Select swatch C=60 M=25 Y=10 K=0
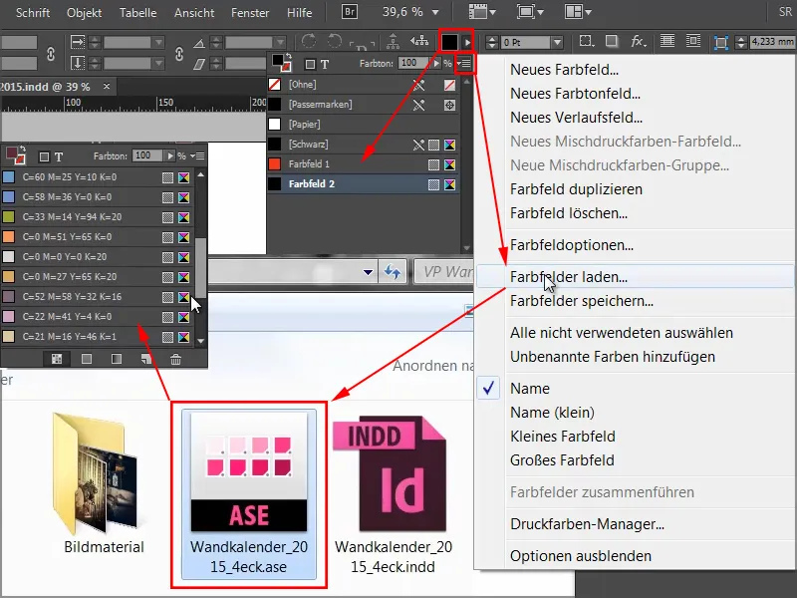The width and height of the screenshot is (797, 598). coord(98,177)
